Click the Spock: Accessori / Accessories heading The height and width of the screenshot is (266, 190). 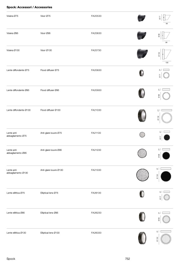(x=29, y=7)
